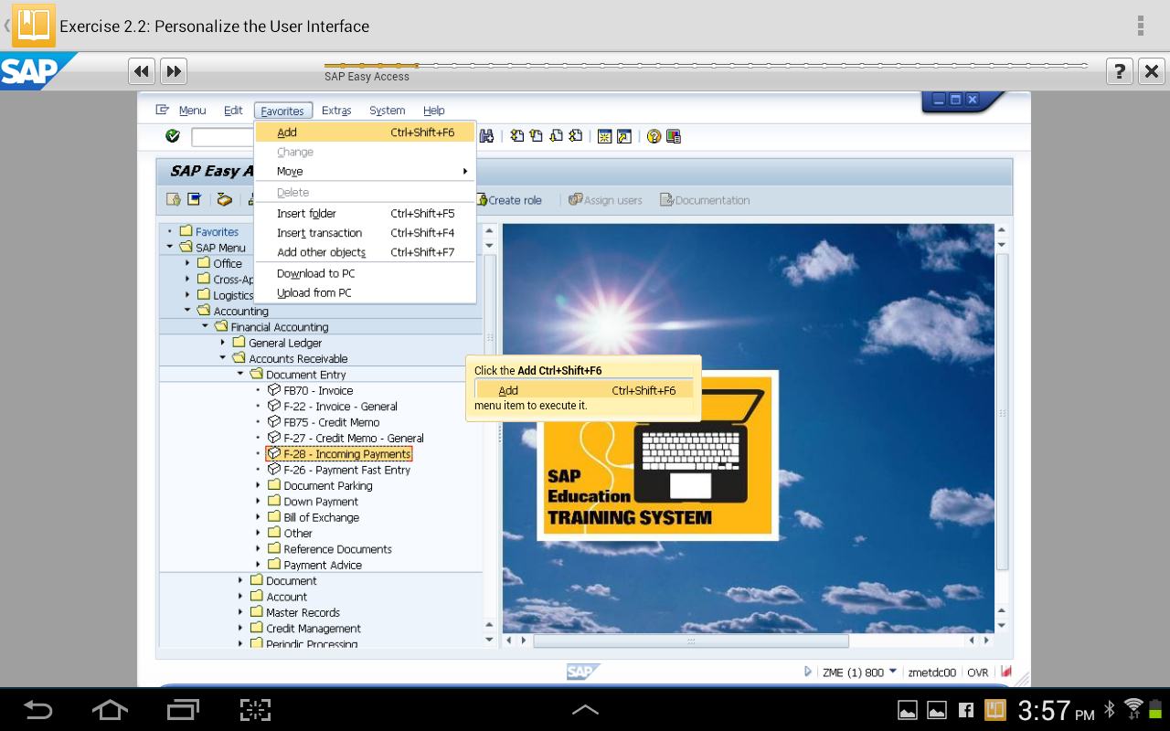
Task: Collapse the Accounts Receivable folder
Action: [x=222, y=358]
